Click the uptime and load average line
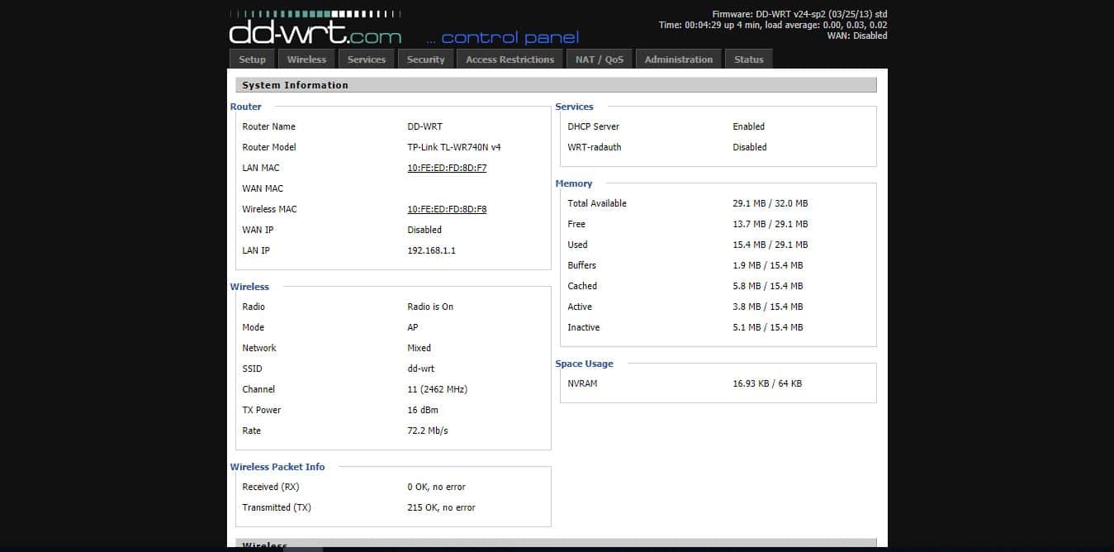This screenshot has height=552, width=1114. tap(773, 25)
